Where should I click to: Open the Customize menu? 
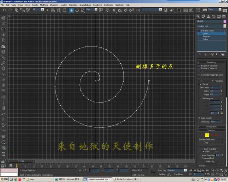tap(108, 5)
